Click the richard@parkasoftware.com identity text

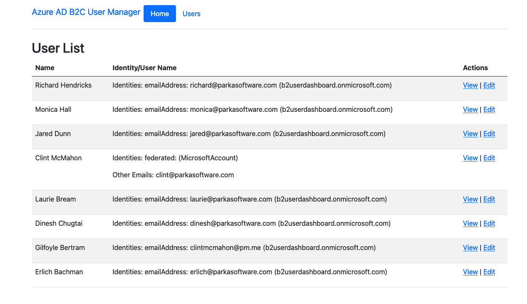[252, 85]
